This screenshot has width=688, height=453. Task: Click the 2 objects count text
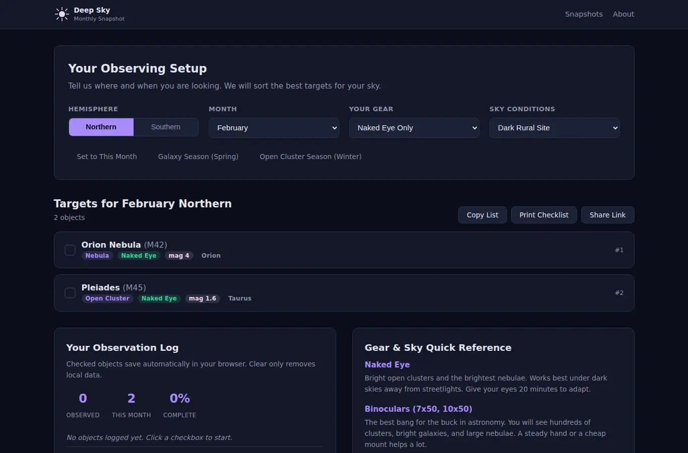coord(70,217)
